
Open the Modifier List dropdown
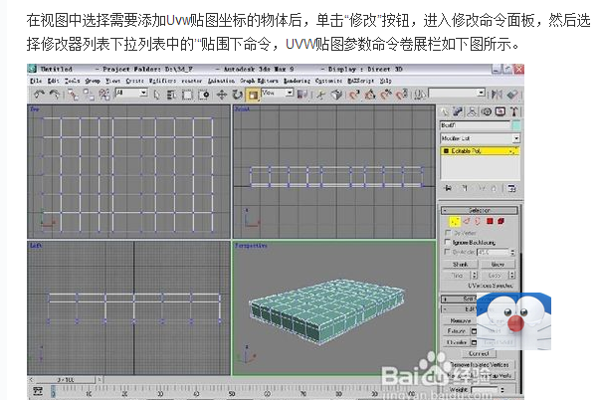(480, 138)
